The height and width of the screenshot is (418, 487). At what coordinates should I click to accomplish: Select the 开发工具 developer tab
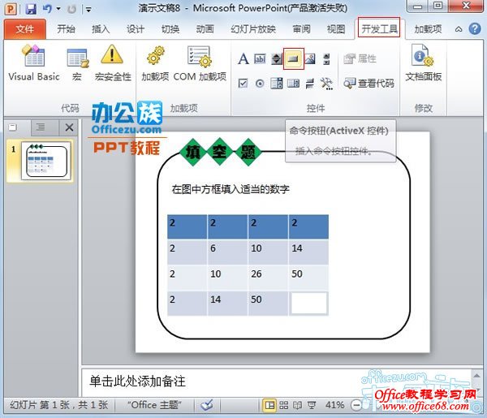379,28
